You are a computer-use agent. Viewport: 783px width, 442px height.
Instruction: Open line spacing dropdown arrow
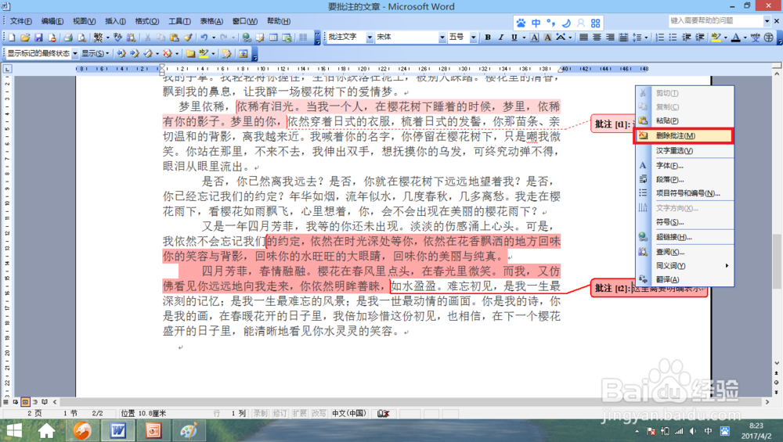coord(646,38)
